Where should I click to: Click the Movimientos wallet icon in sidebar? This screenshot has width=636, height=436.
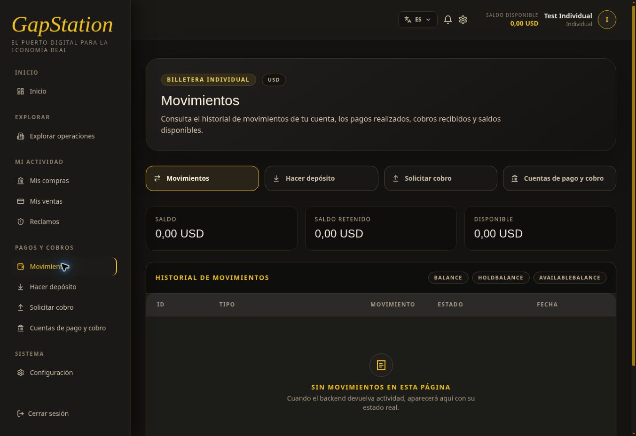tap(21, 267)
